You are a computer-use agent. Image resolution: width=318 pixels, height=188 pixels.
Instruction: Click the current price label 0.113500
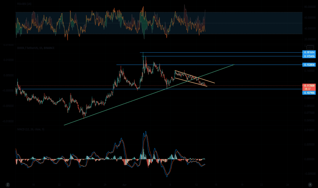tap(309, 86)
